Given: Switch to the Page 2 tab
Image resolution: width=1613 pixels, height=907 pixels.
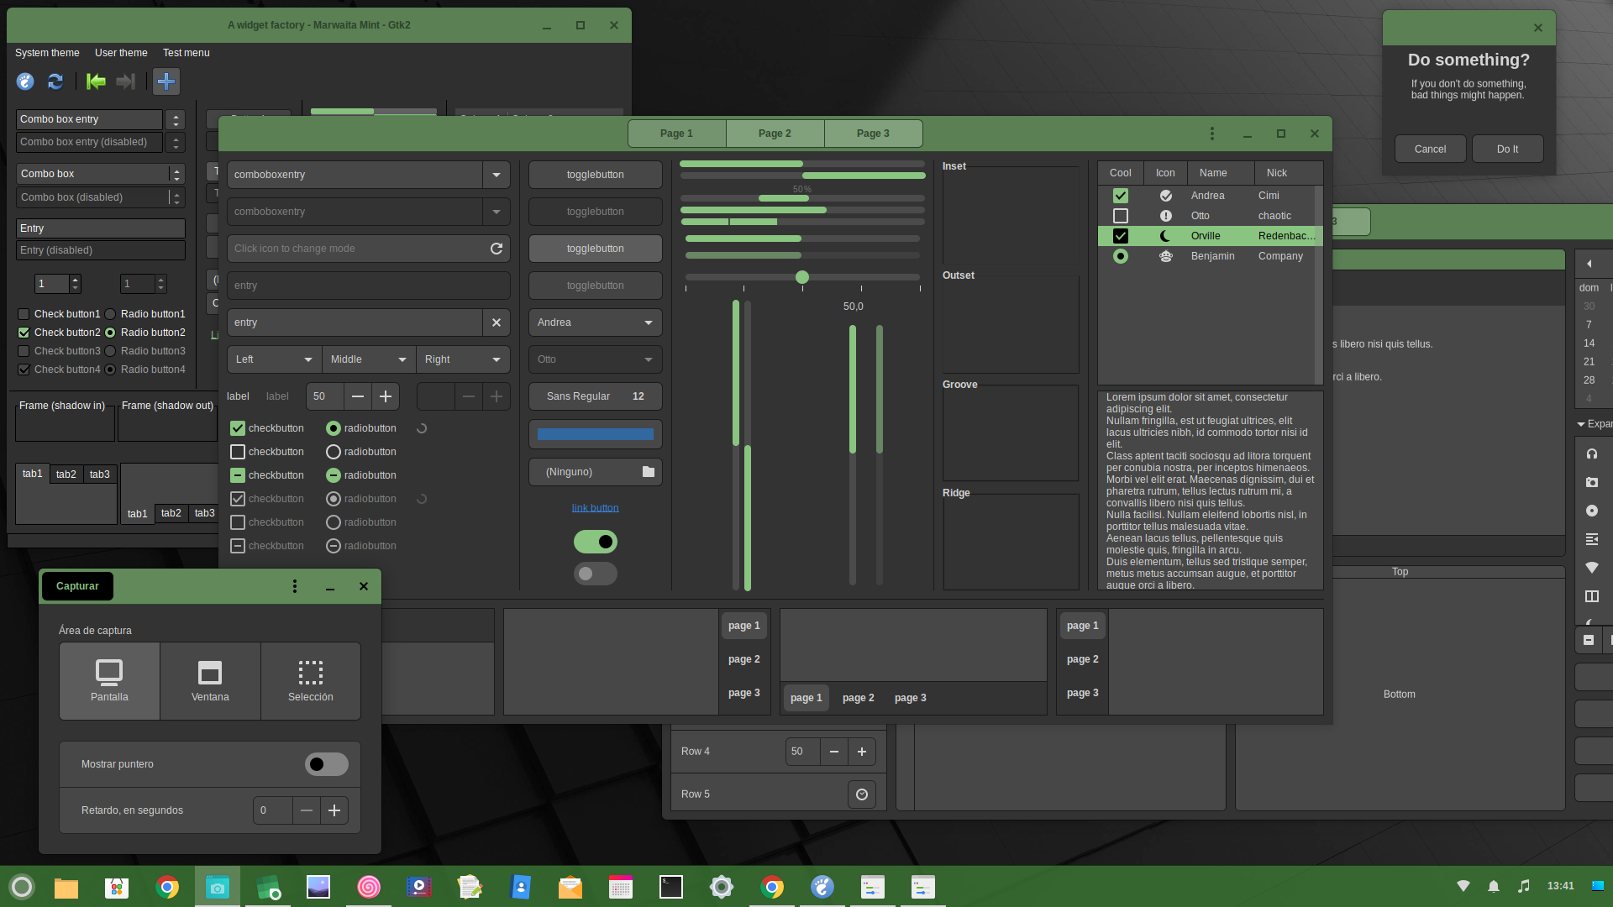Looking at the screenshot, I should 774,133.
